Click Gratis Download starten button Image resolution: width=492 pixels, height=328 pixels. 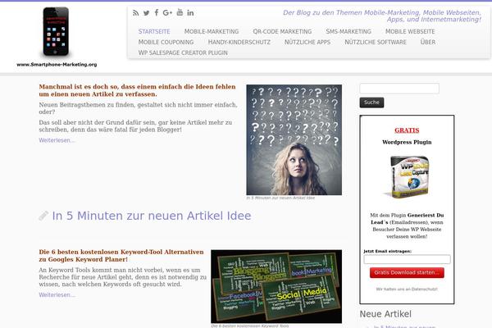tap(407, 272)
